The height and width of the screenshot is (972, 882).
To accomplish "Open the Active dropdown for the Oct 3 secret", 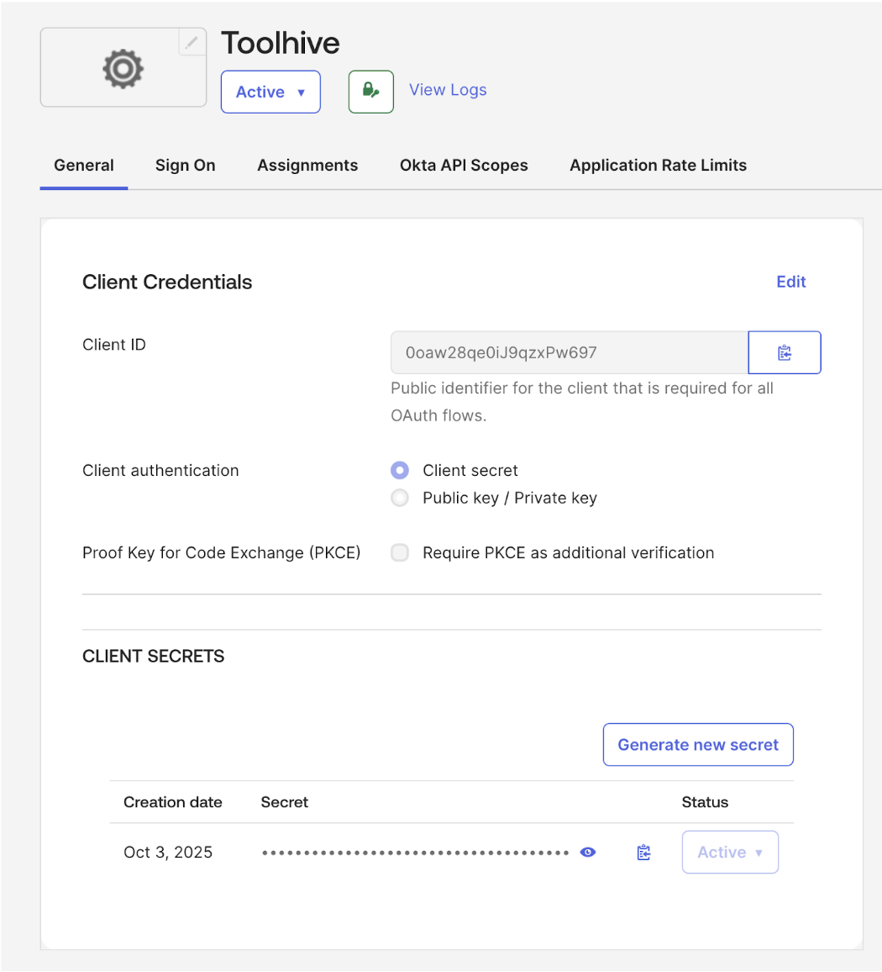I will (x=729, y=852).
